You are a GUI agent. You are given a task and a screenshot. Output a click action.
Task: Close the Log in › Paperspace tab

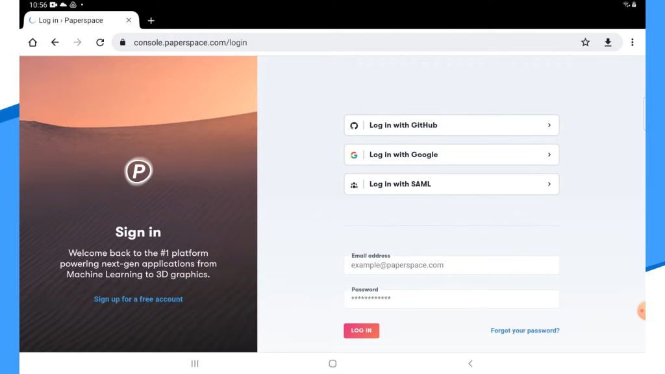click(x=129, y=20)
